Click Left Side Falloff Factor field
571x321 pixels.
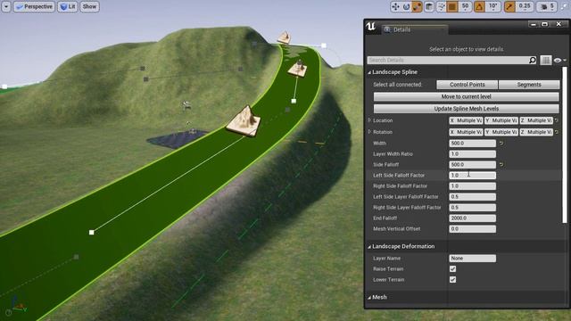click(x=472, y=176)
